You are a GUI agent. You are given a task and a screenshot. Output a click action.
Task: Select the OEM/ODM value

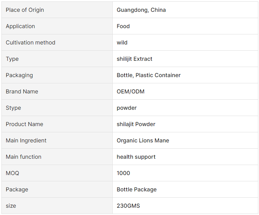[130, 92]
